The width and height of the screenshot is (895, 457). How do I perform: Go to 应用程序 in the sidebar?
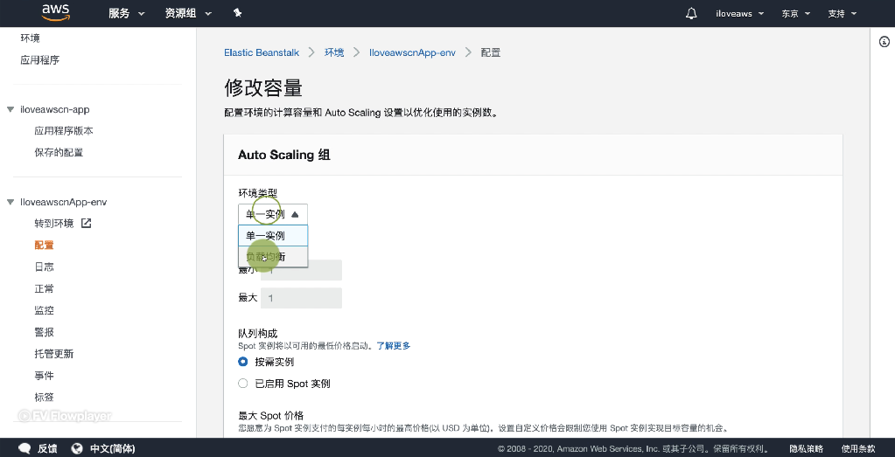tap(40, 59)
